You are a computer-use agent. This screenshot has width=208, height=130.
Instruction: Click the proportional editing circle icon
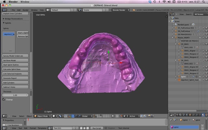coord(117,116)
